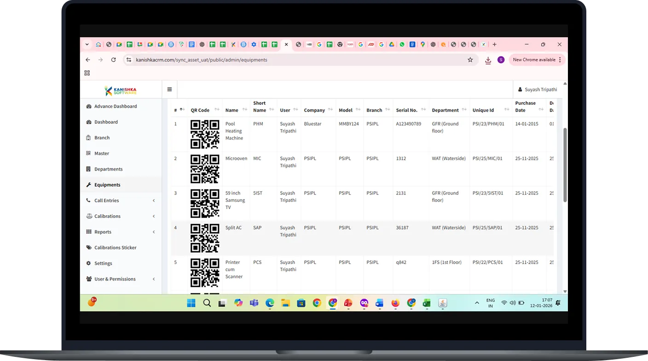Bookmark this page with star icon
The image size is (648, 361).
pos(470,60)
